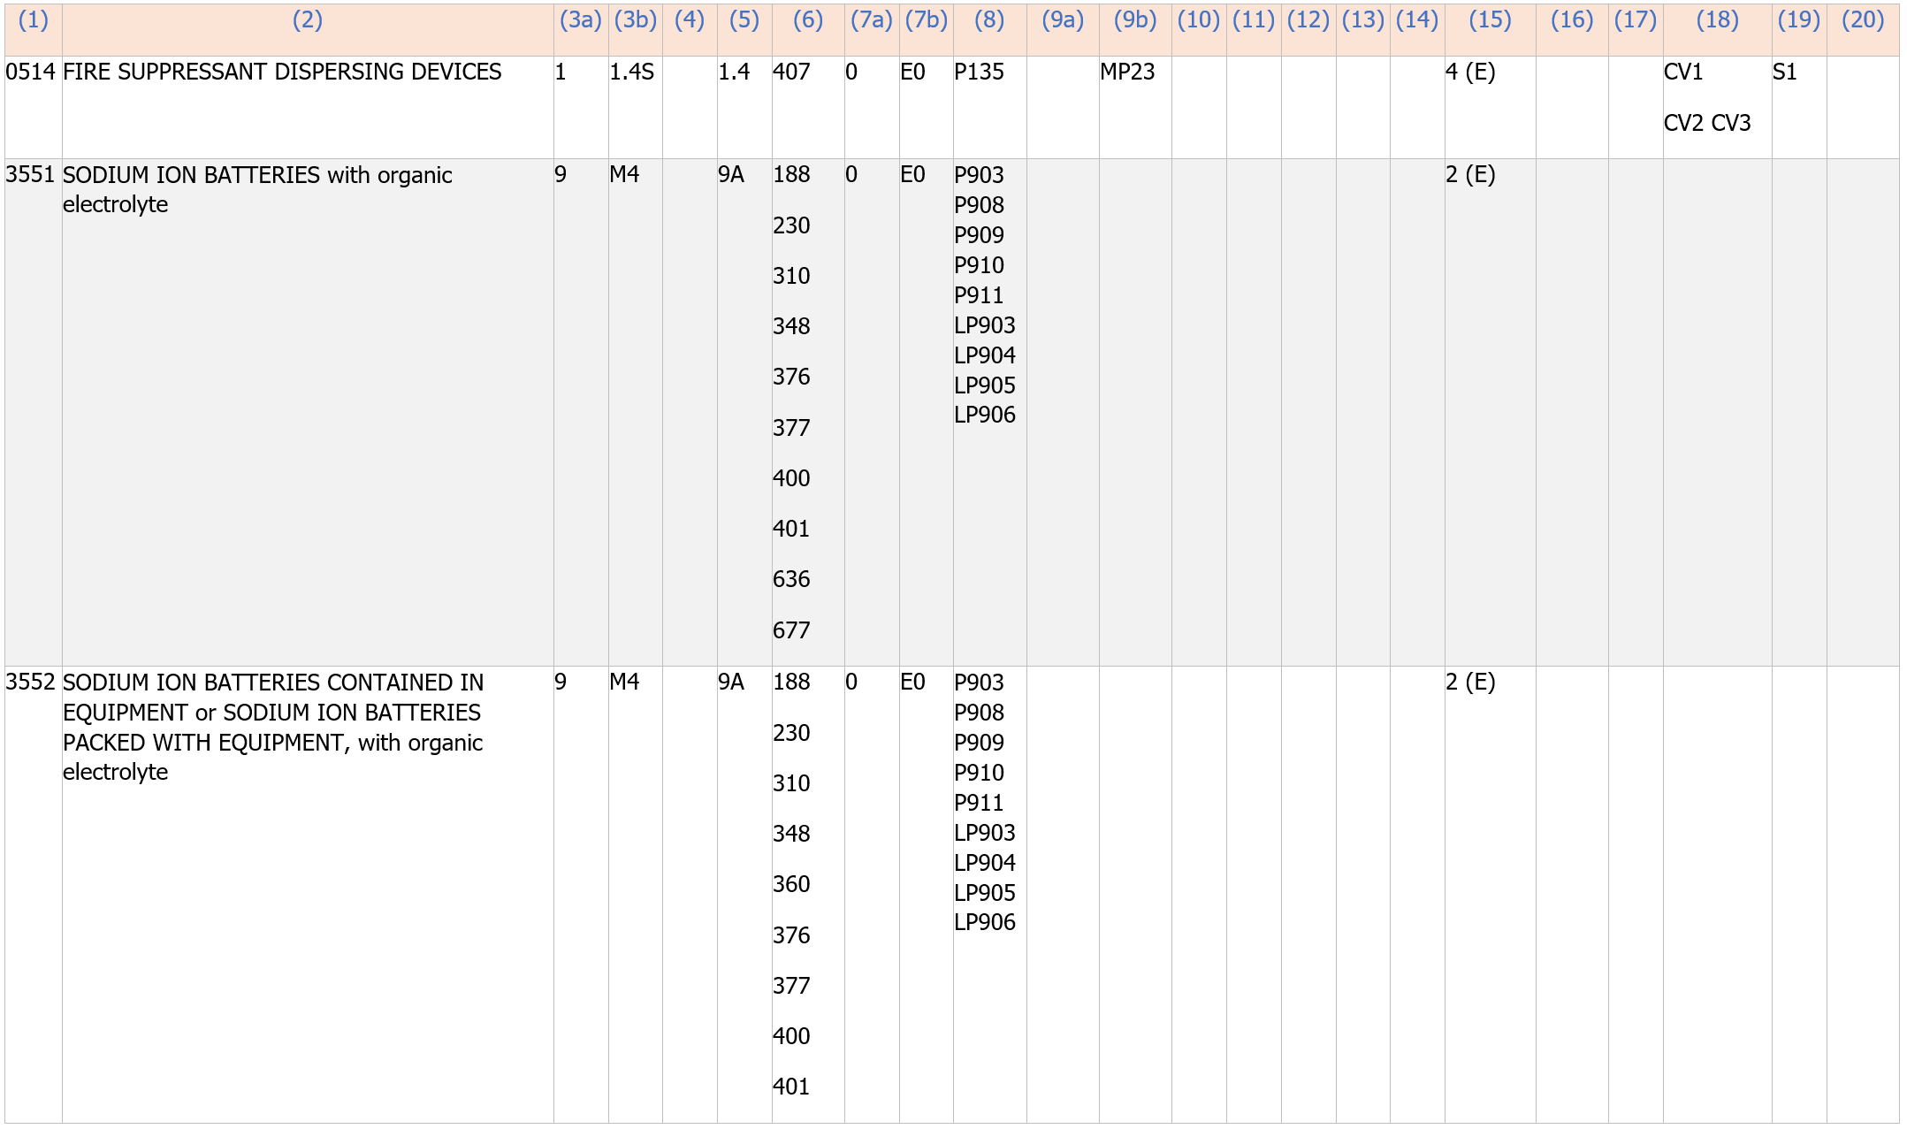
Task: Click column header (8) link
Action: point(988,20)
